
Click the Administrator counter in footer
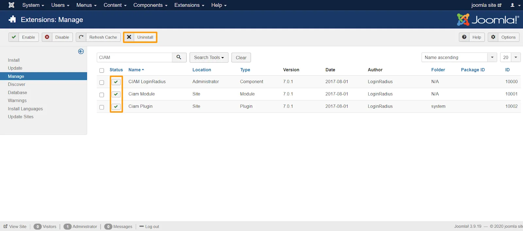pos(80,226)
